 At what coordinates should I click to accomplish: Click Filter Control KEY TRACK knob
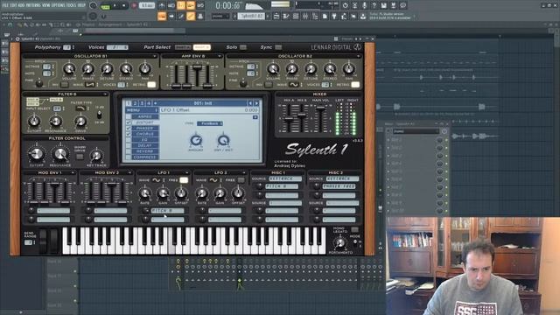point(95,156)
